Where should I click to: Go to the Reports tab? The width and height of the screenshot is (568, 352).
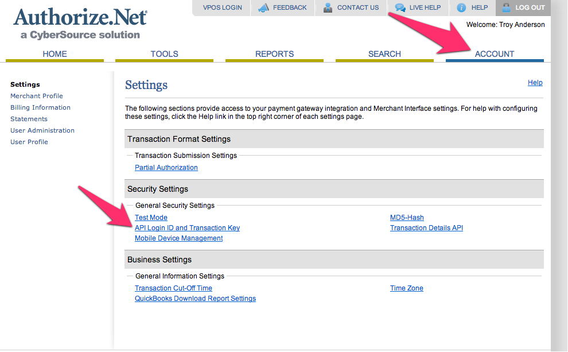274,54
